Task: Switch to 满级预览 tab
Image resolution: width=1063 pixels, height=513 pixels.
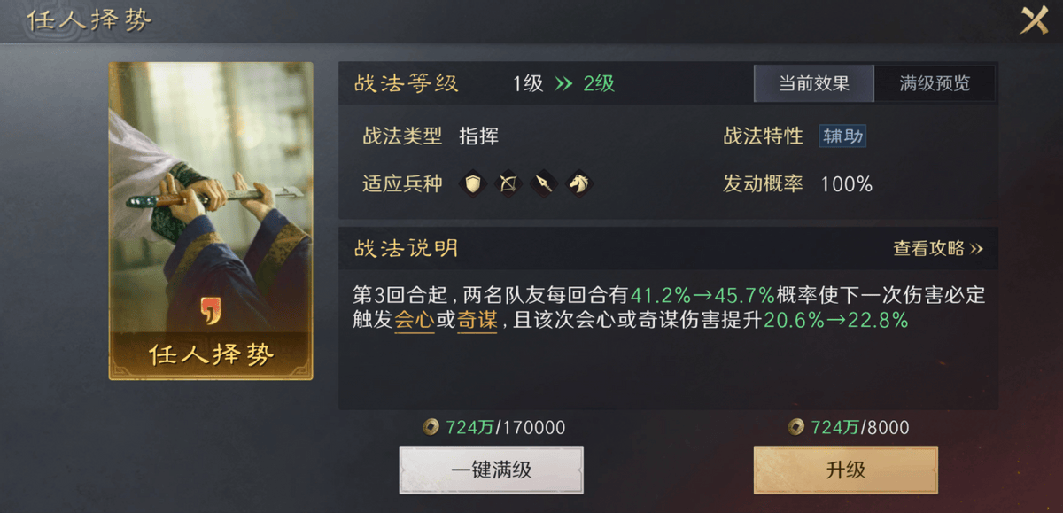Action: 935,83
